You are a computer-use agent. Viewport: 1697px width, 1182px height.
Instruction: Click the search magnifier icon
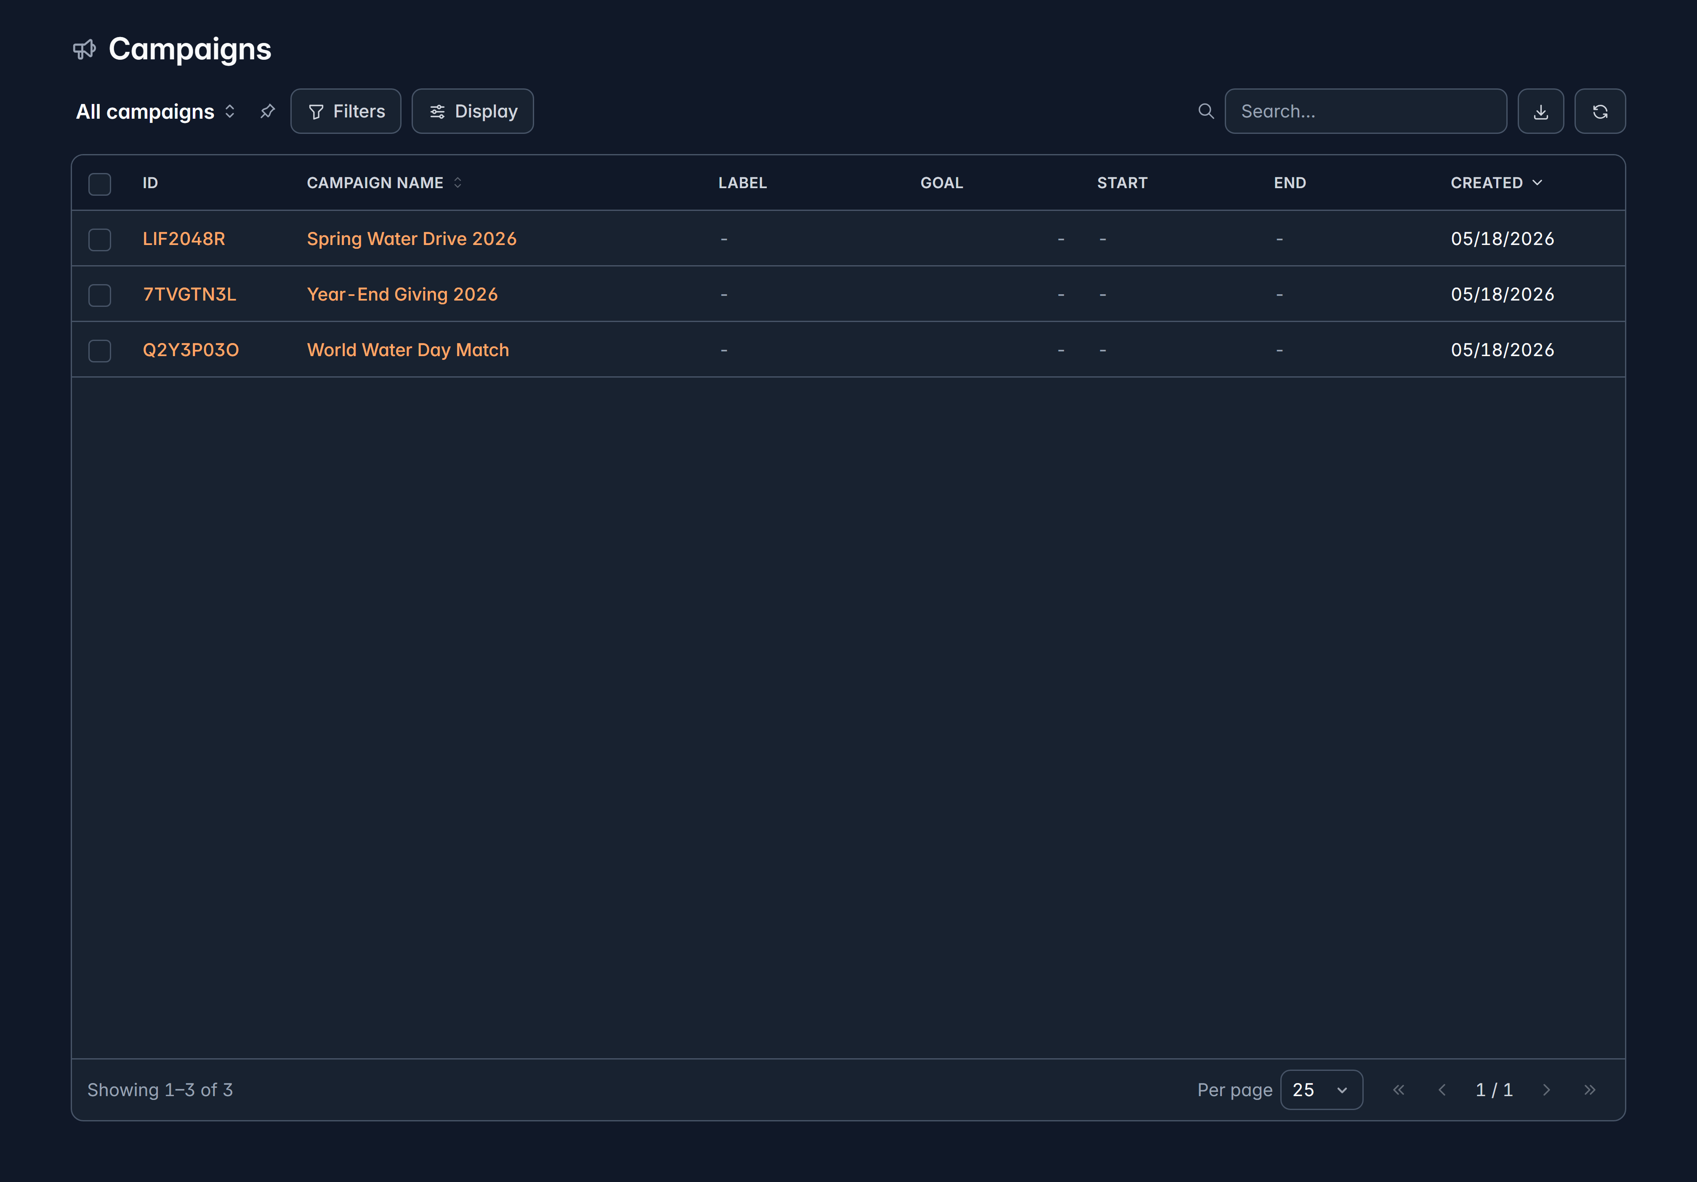[1205, 112]
